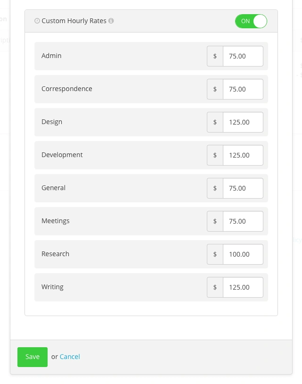The width and height of the screenshot is (302, 384).
Task: Click the dollar sign beside the Research rate
Action: pos(215,254)
